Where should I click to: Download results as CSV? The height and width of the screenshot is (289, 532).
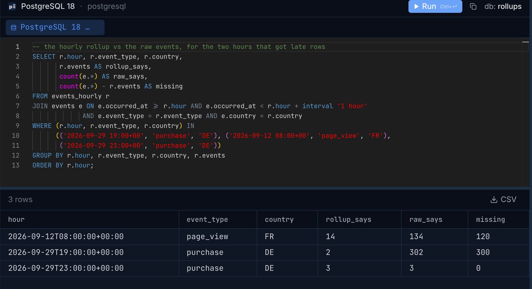pos(503,199)
